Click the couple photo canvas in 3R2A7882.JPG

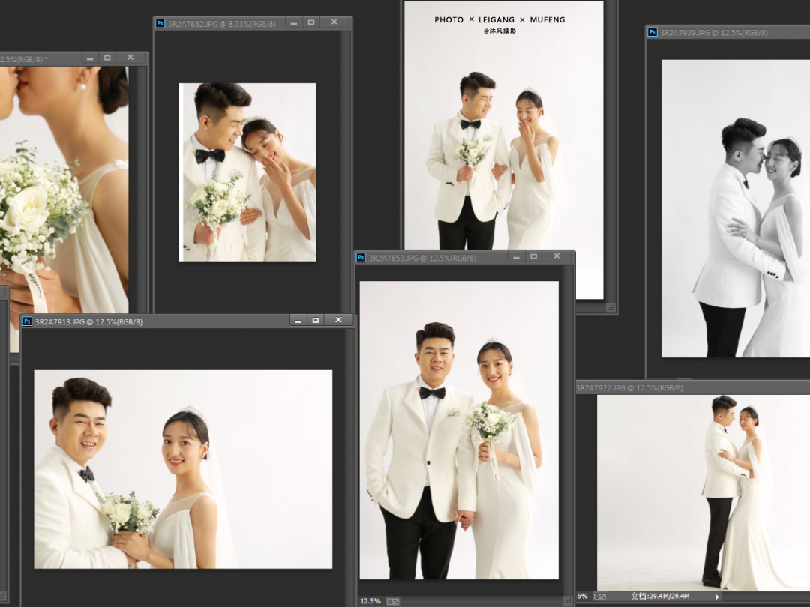pyautogui.click(x=247, y=172)
